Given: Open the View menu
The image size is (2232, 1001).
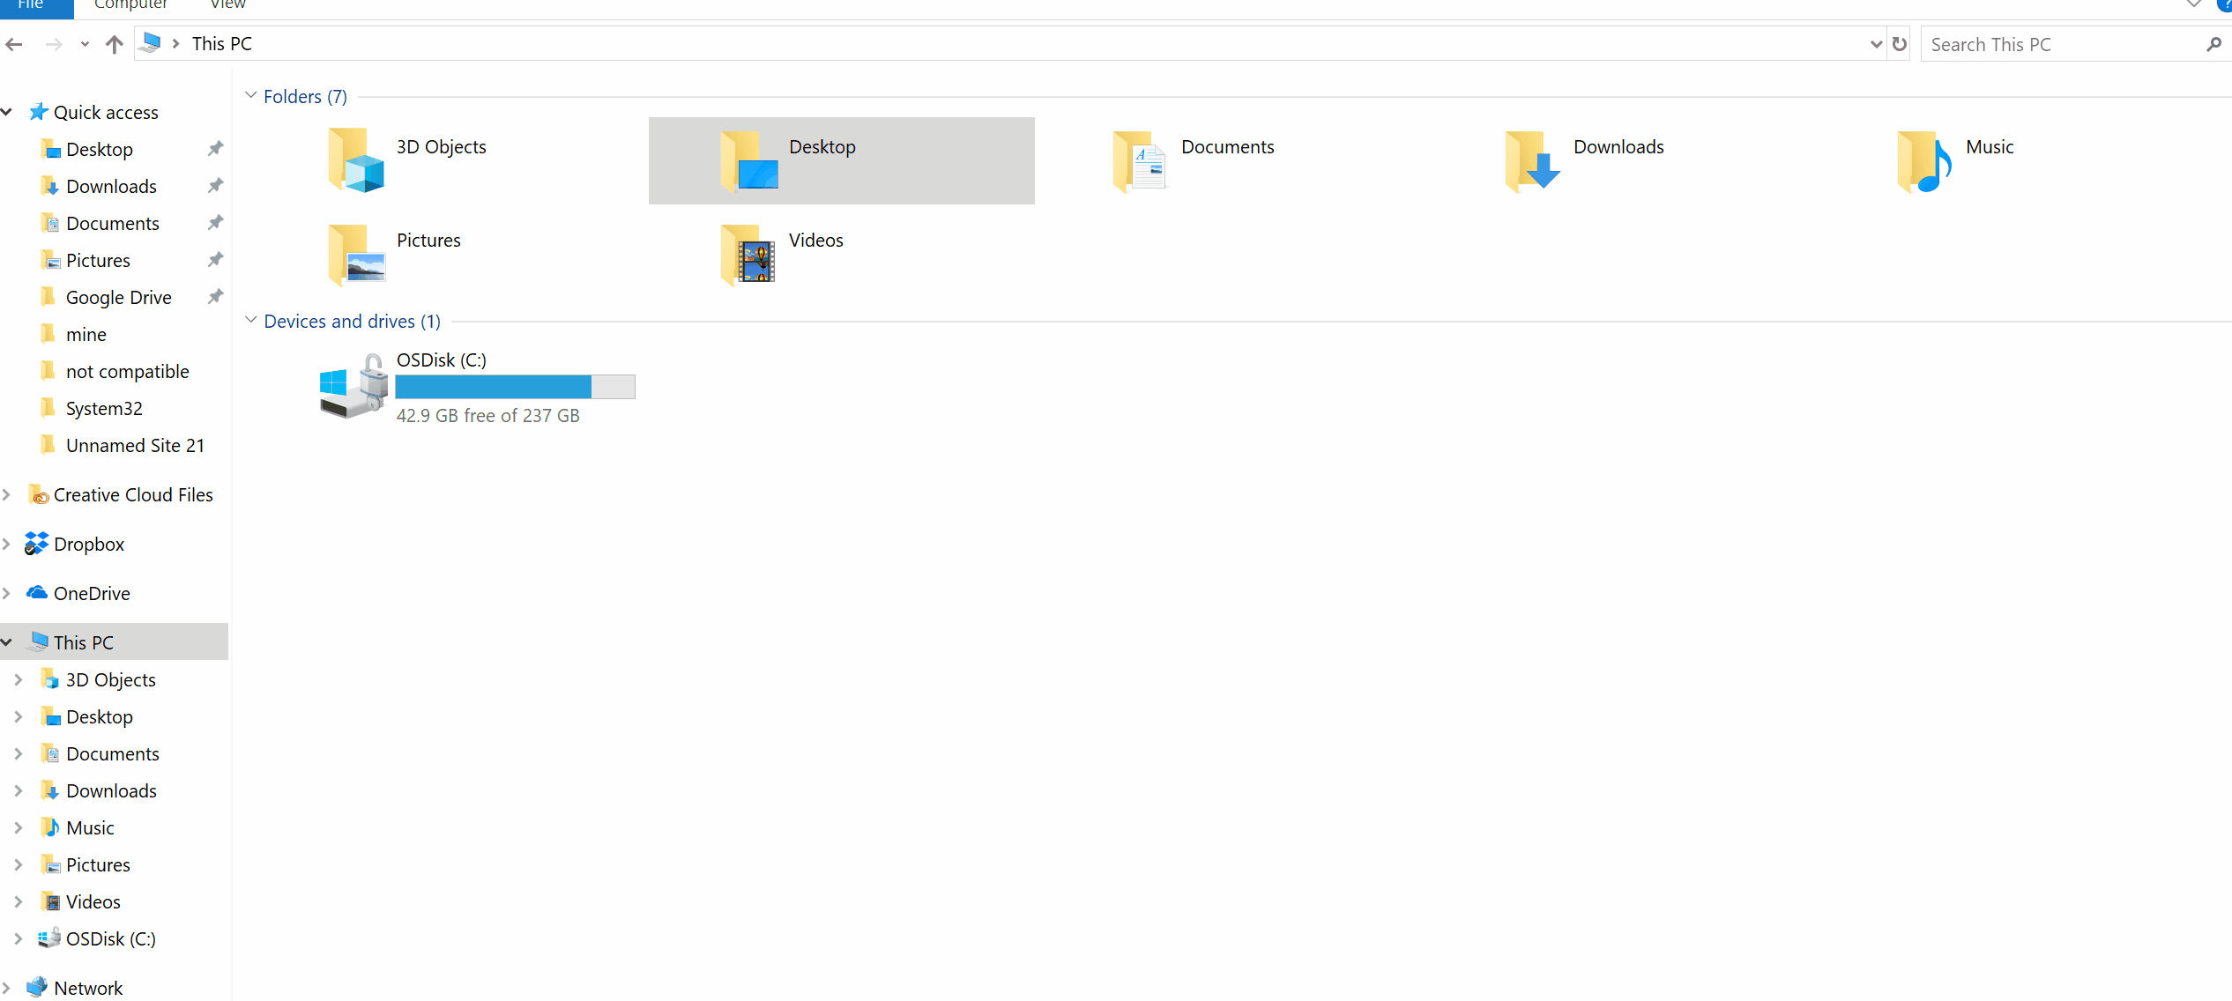Looking at the screenshot, I should pyautogui.click(x=226, y=4).
